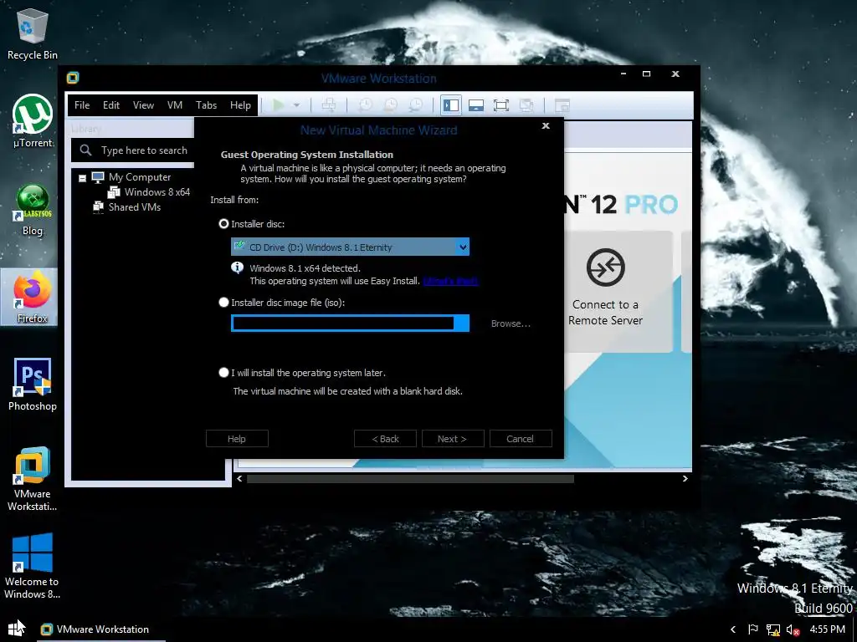
Task: Choose I will install the operating system later
Action: tap(223, 372)
